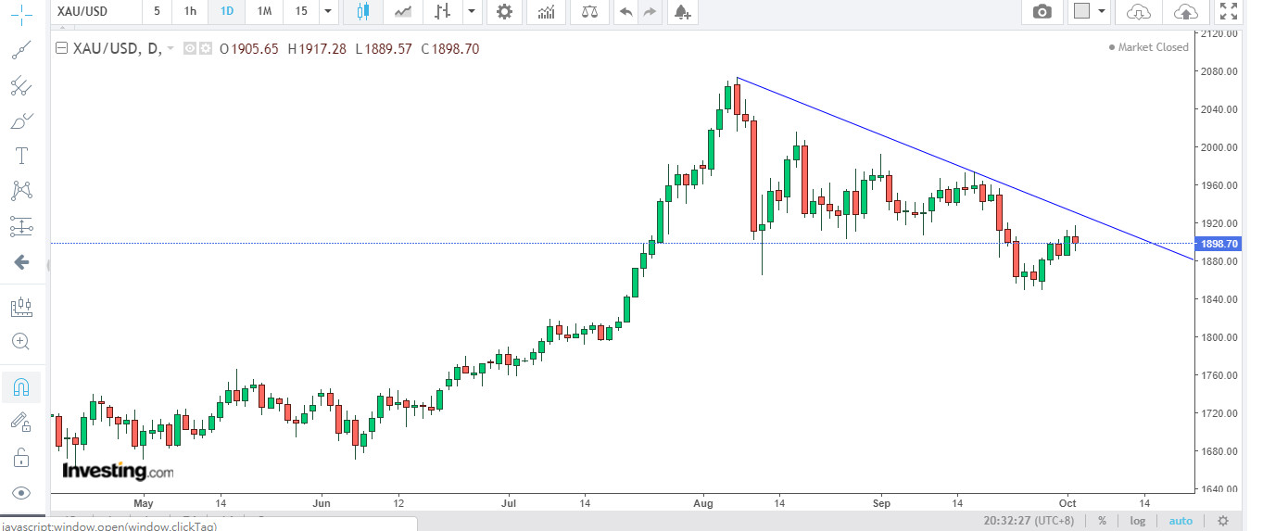Open the XABCD pattern tools
The height and width of the screenshot is (531, 1263).
click(x=20, y=191)
